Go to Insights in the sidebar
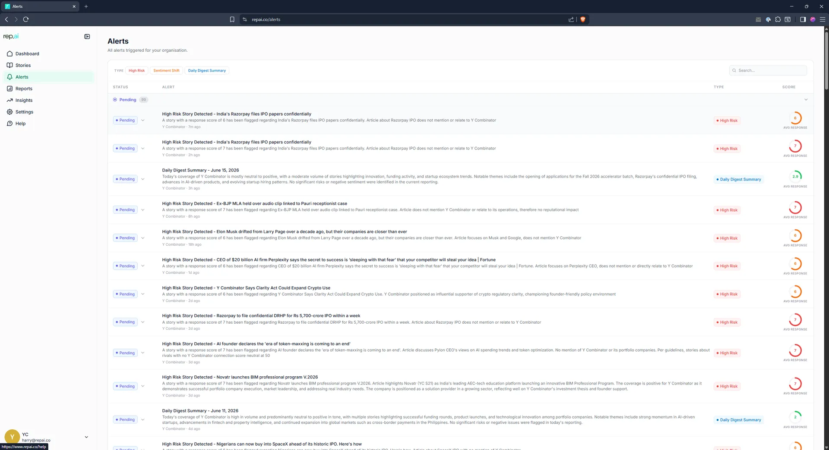The width and height of the screenshot is (829, 450). click(24, 100)
